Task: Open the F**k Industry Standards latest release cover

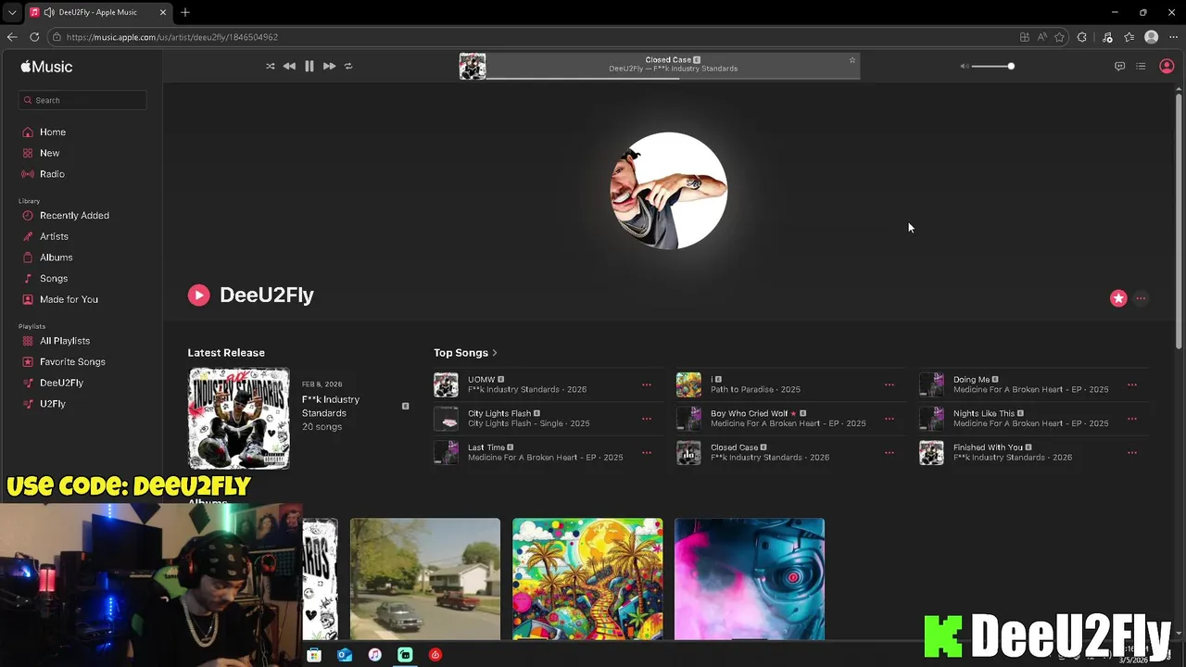Action: pyautogui.click(x=239, y=419)
